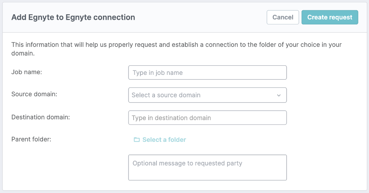The height and width of the screenshot is (193, 369).
Task: Select the 'Select a source domain' placeholder text
Action: tap(166, 95)
